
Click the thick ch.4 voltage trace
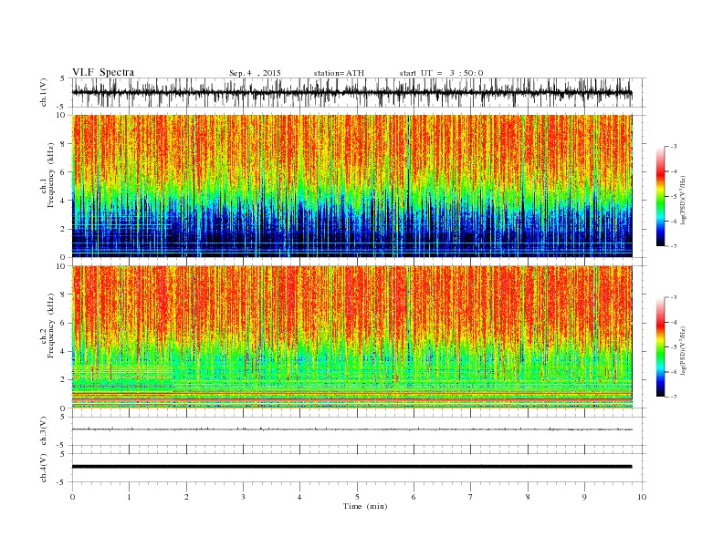pos(352,467)
